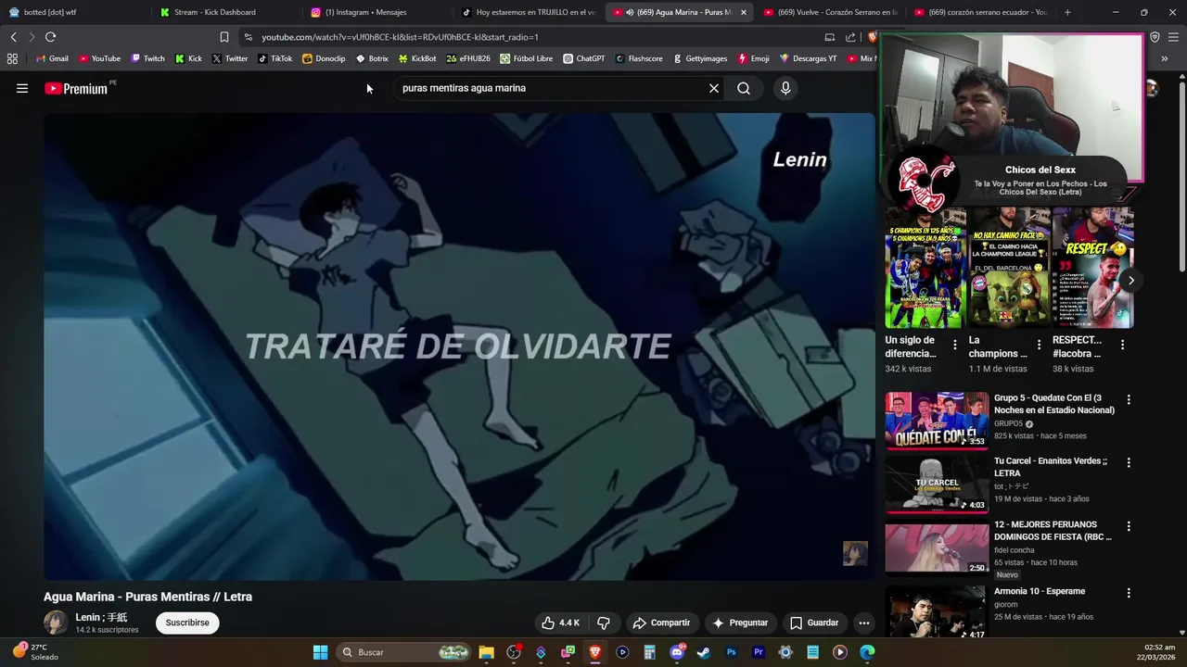Open the KickBot bookmark

click(417, 58)
